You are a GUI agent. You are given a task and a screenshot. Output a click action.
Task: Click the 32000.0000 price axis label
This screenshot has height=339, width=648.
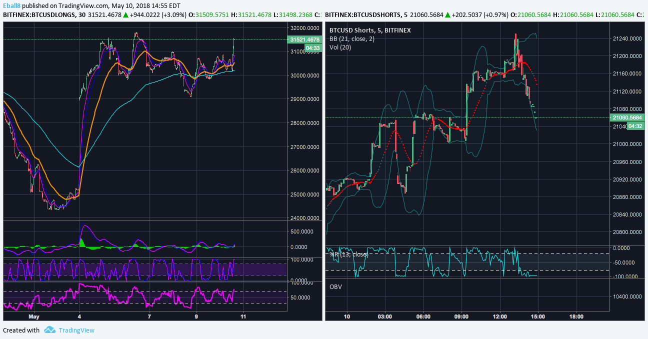pos(304,28)
